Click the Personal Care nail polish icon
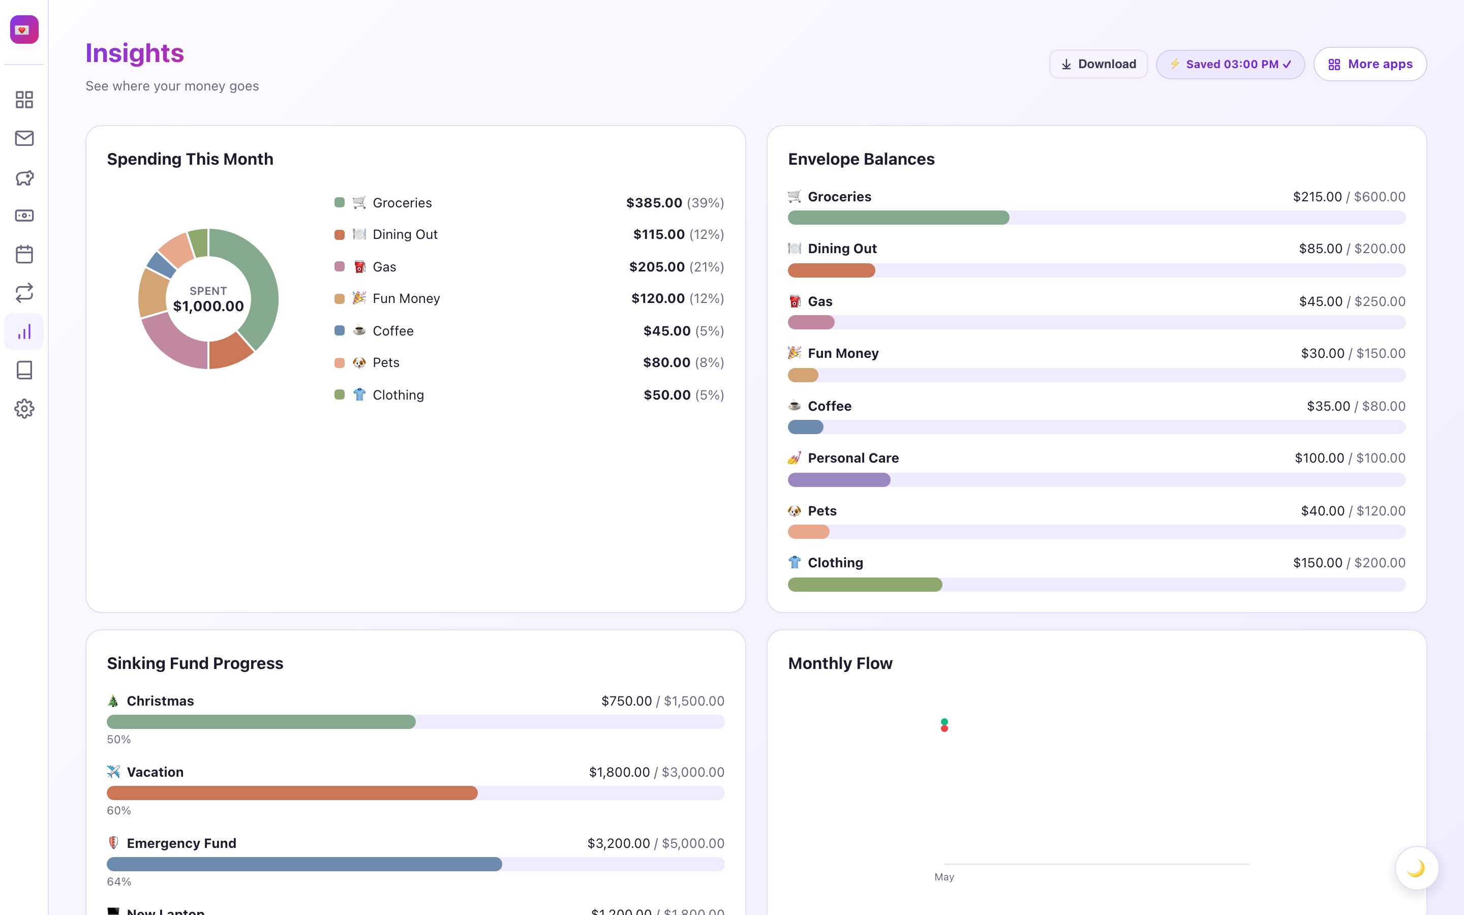The width and height of the screenshot is (1464, 915). [x=795, y=458]
